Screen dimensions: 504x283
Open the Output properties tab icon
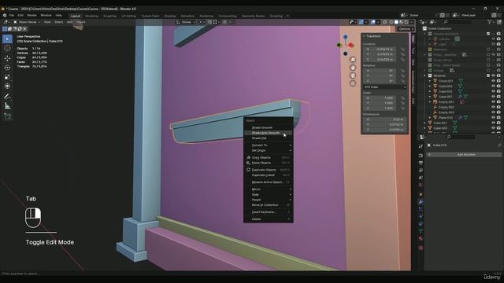pos(421,164)
